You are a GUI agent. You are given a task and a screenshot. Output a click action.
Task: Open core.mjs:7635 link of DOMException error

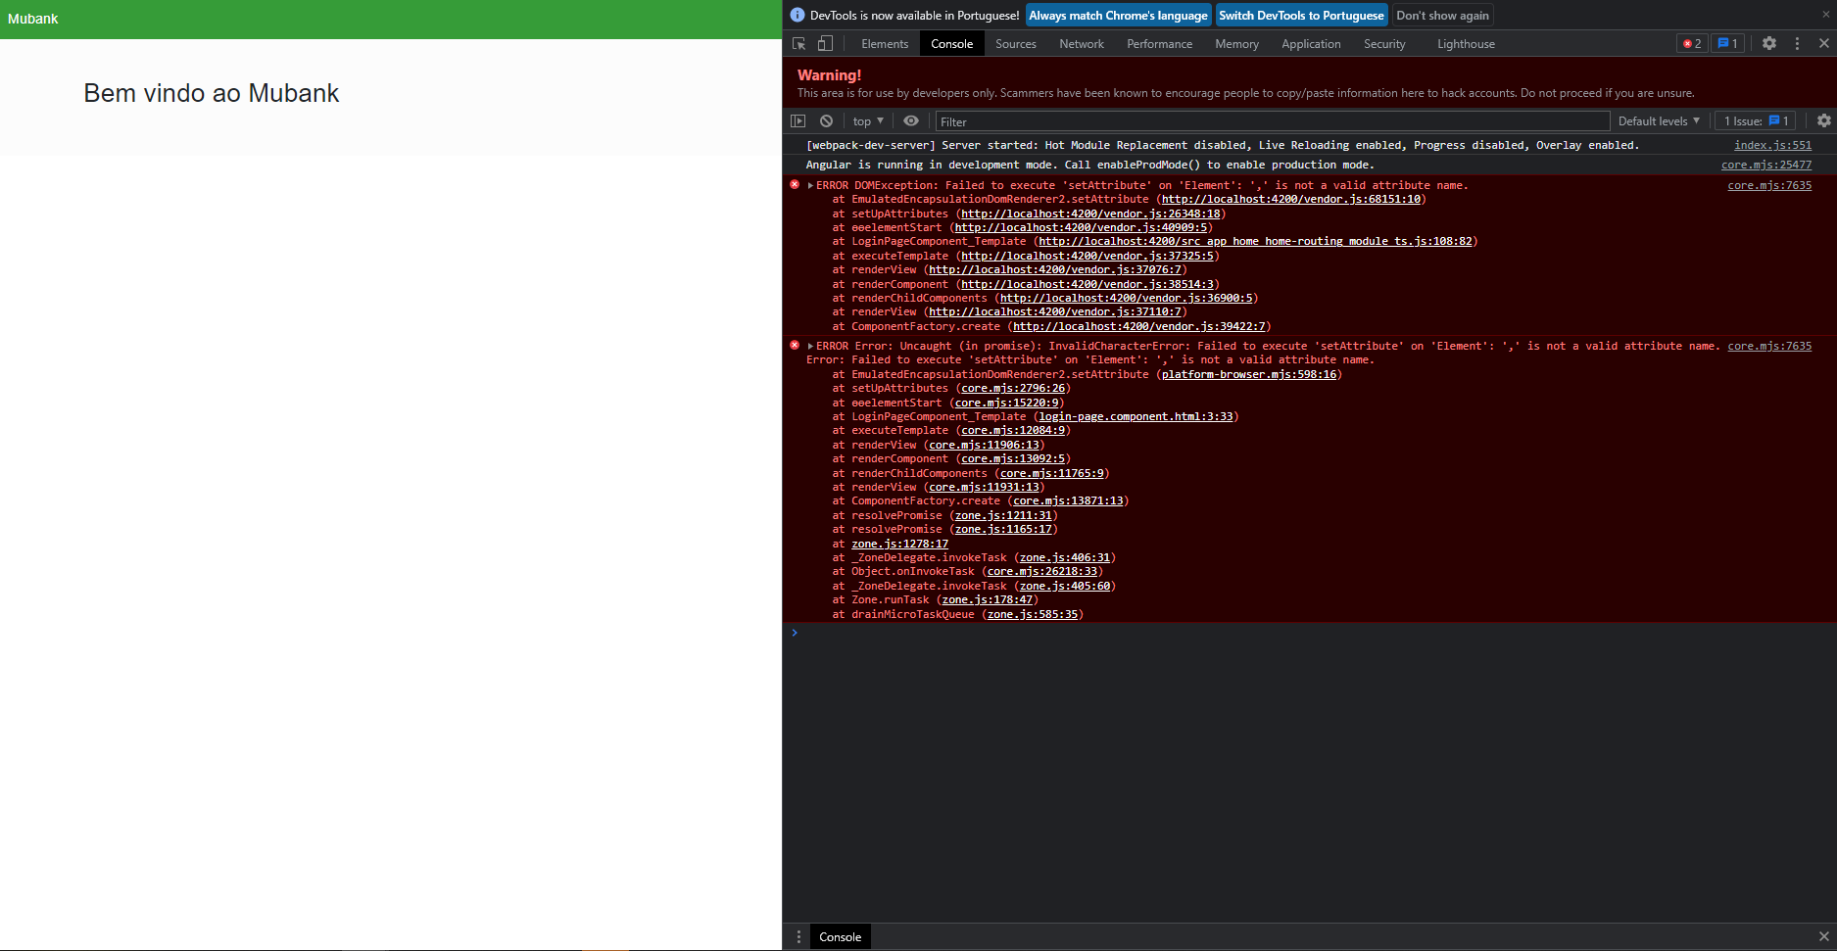point(1769,185)
